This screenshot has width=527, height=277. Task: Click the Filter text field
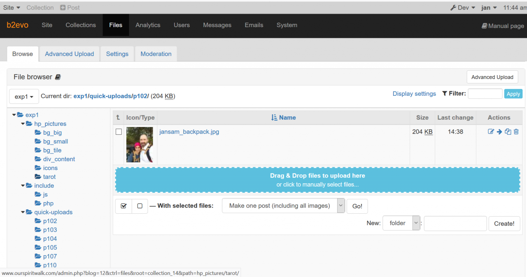(x=485, y=94)
